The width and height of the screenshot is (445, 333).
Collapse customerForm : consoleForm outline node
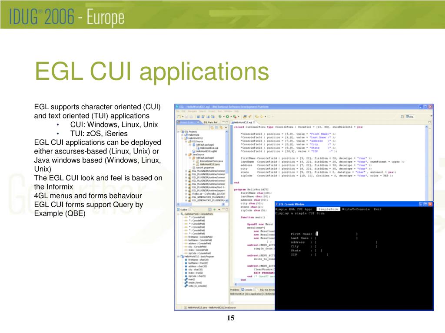coord(179,214)
